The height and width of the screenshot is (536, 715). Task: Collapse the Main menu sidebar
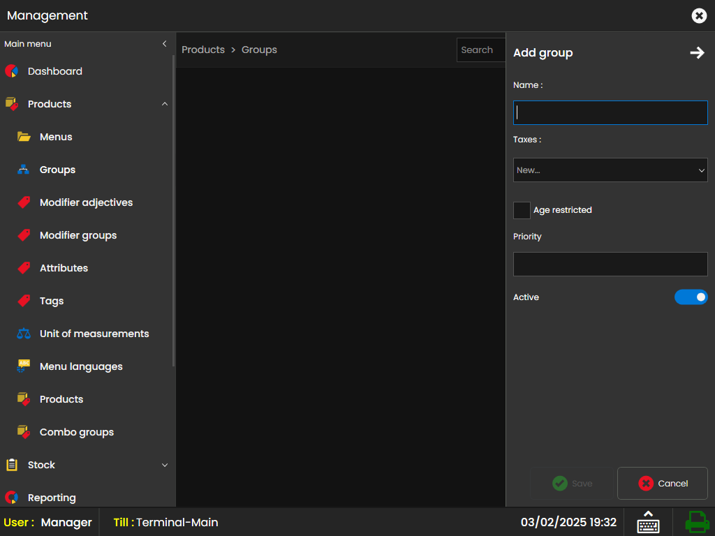tap(165, 44)
